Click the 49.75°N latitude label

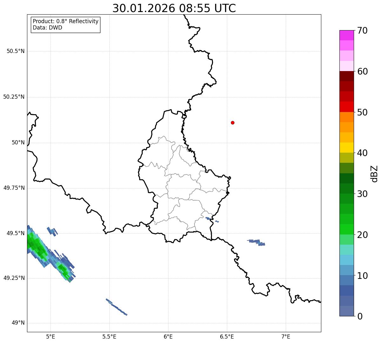(14, 188)
